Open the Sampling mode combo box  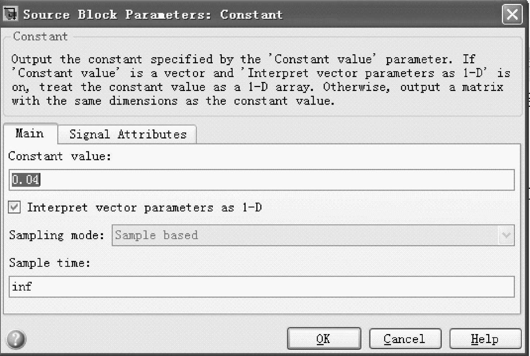coord(305,236)
